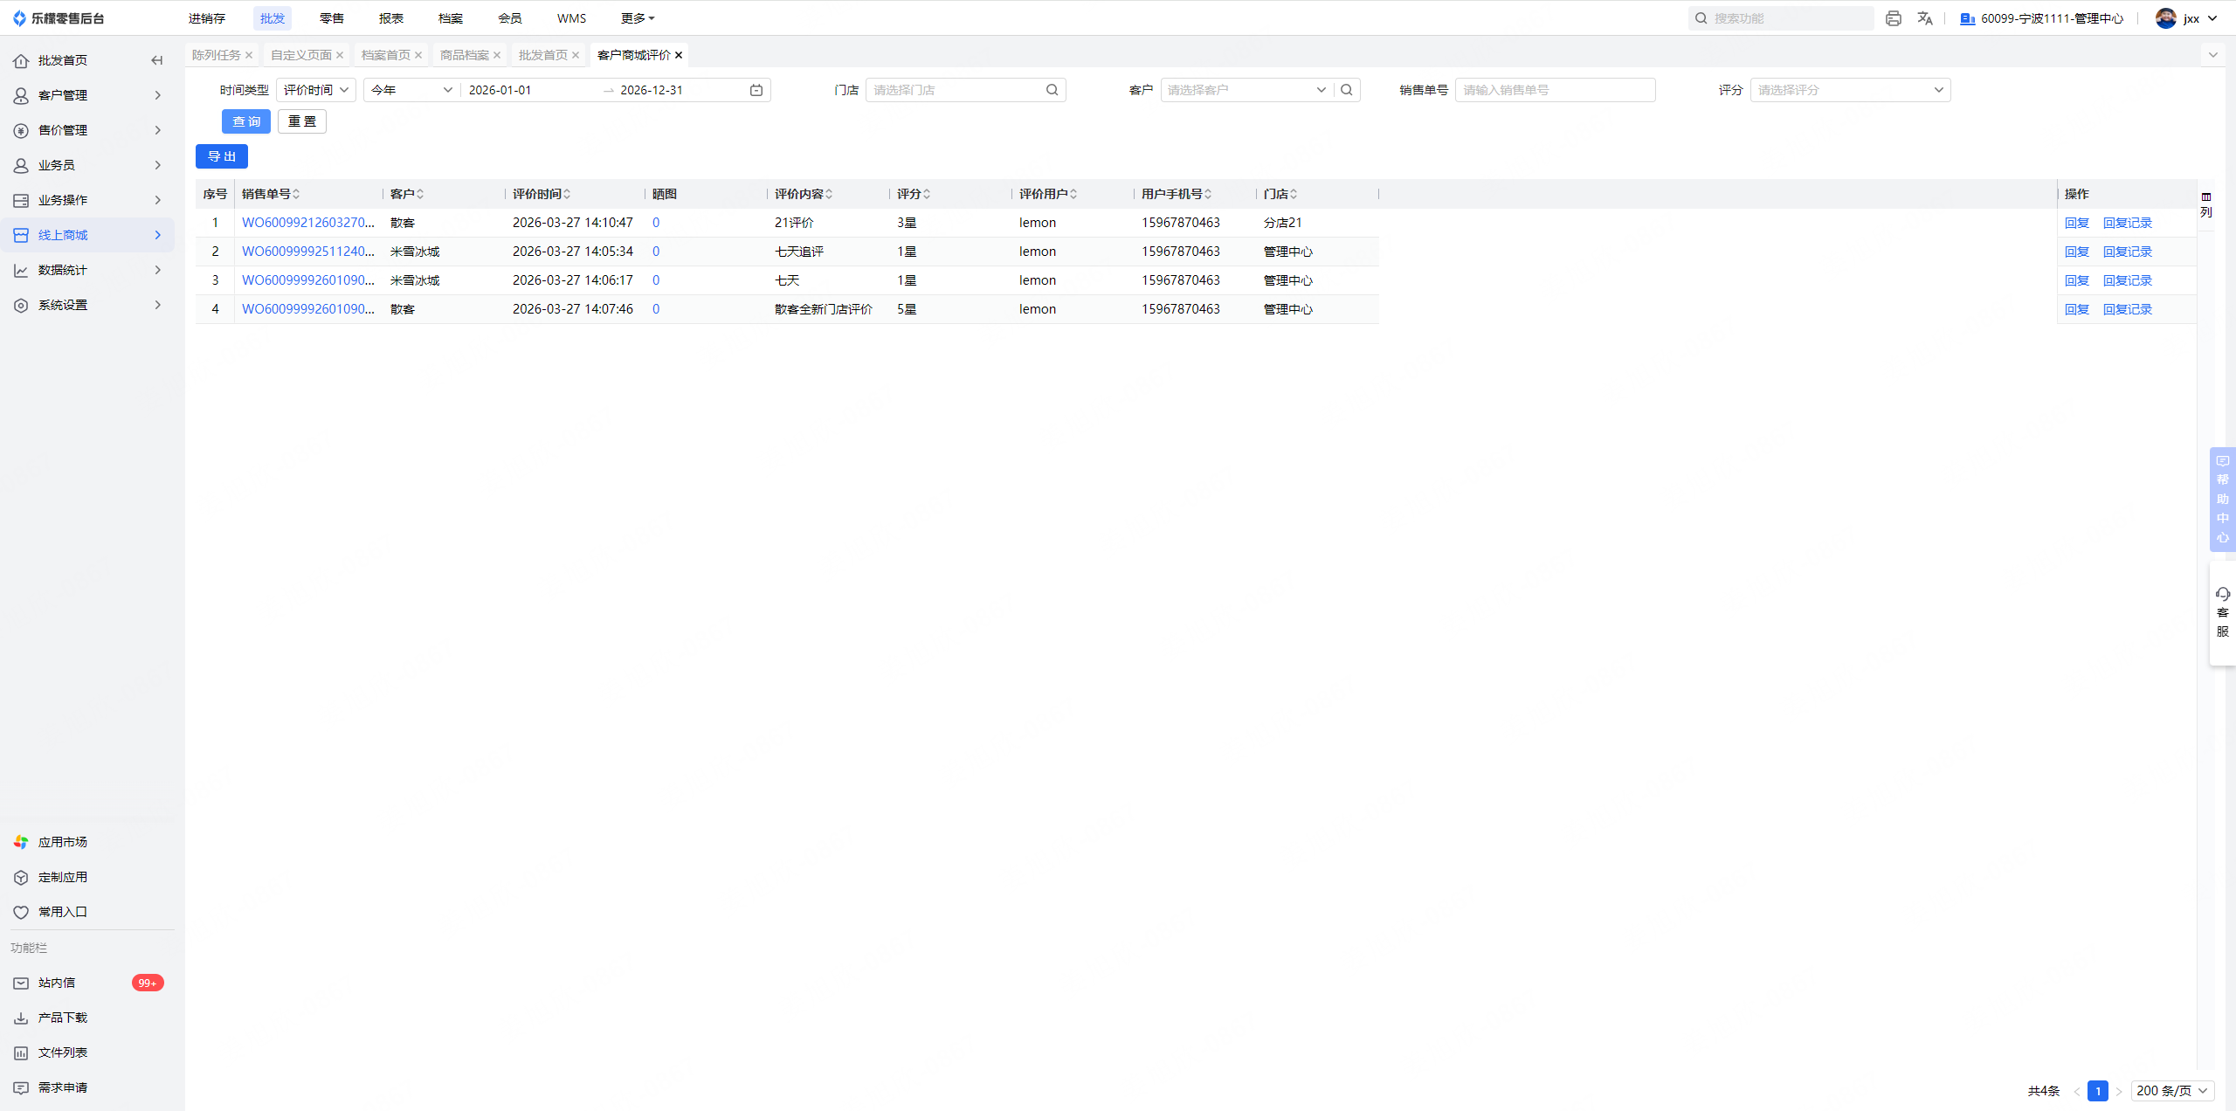The image size is (2236, 1111).
Task: Click 回复记录 link for row 2
Action: (2127, 252)
